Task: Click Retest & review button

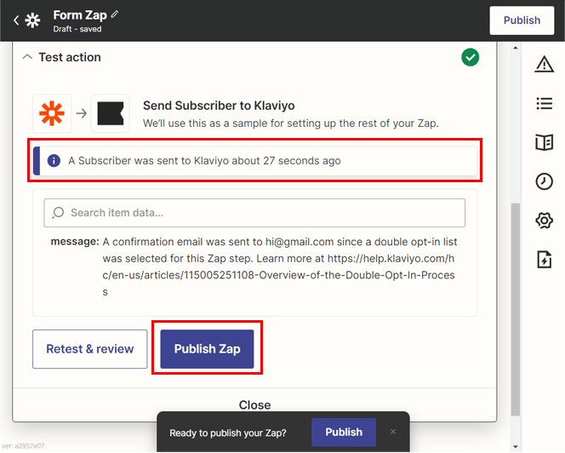Action: click(x=89, y=349)
